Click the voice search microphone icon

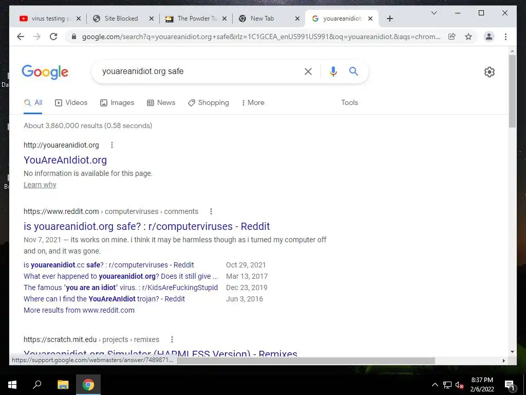click(333, 71)
